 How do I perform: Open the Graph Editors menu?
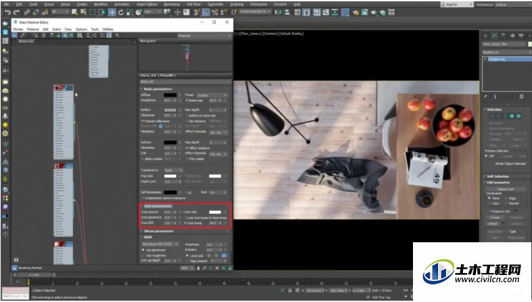pyautogui.click(x=147, y=5)
